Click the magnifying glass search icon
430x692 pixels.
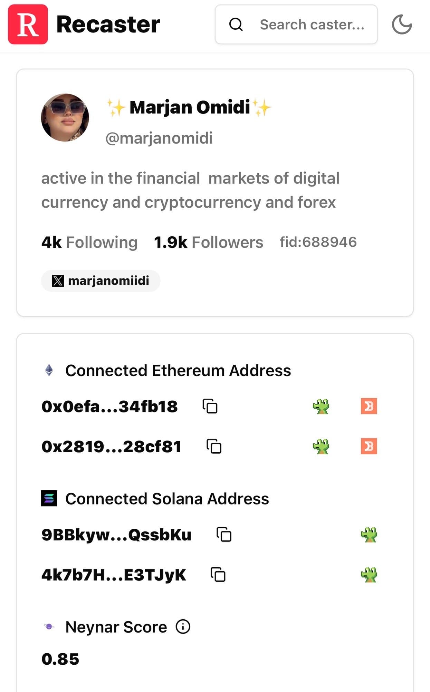[x=236, y=25]
